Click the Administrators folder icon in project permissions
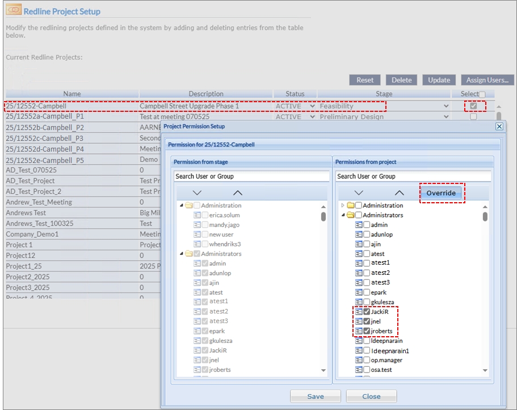The image size is (517, 410). click(351, 215)
